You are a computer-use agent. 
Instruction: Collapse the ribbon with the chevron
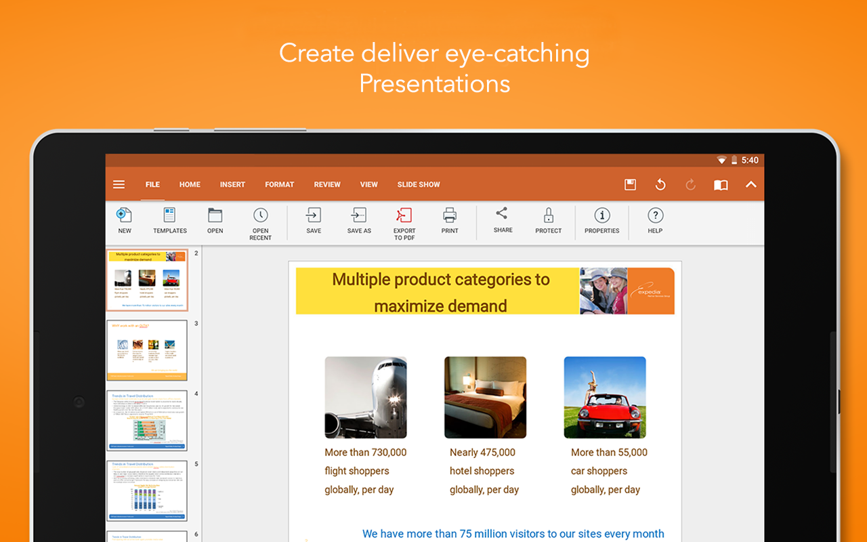(x=751, y=184)
